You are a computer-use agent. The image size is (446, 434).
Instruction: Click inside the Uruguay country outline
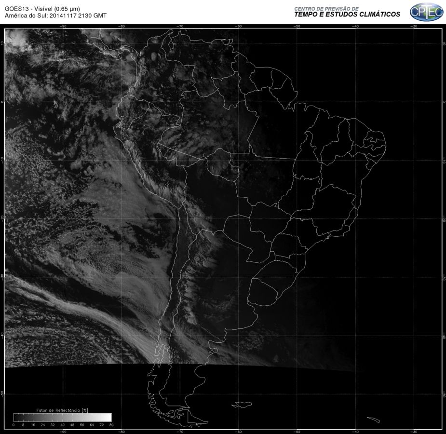point(263,293)
